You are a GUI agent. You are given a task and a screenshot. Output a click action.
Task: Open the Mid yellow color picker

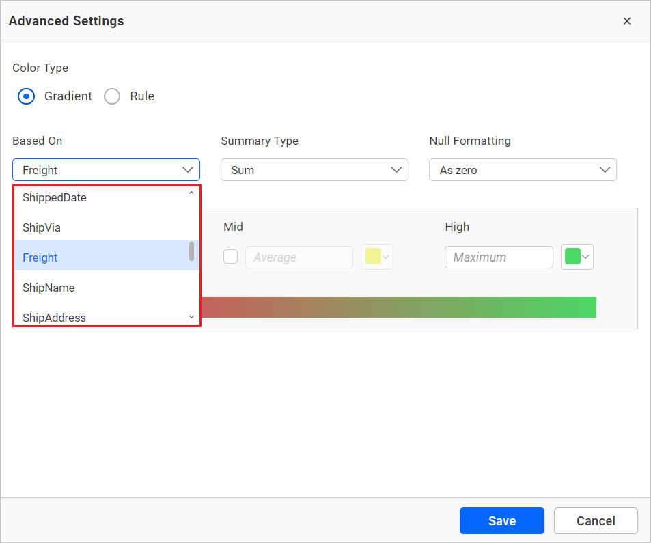coord(377,257)
